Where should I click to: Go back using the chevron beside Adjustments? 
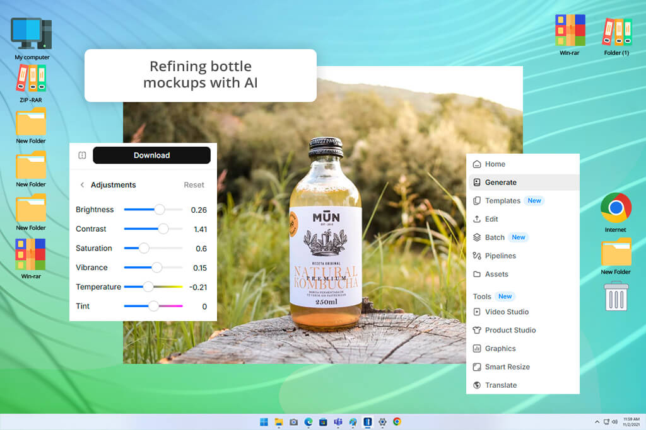click(x=82, y=185)
